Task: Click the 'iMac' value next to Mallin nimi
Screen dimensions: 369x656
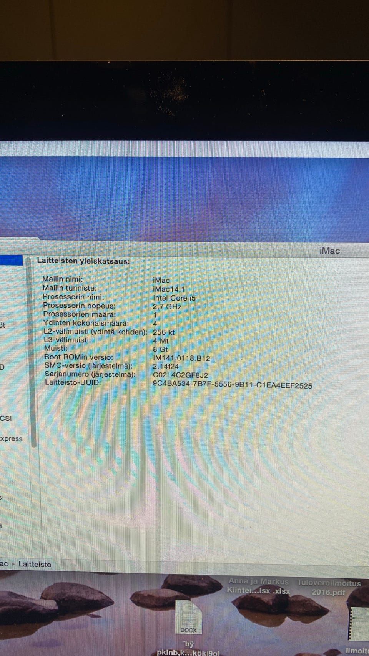Action: coord(161,280)
